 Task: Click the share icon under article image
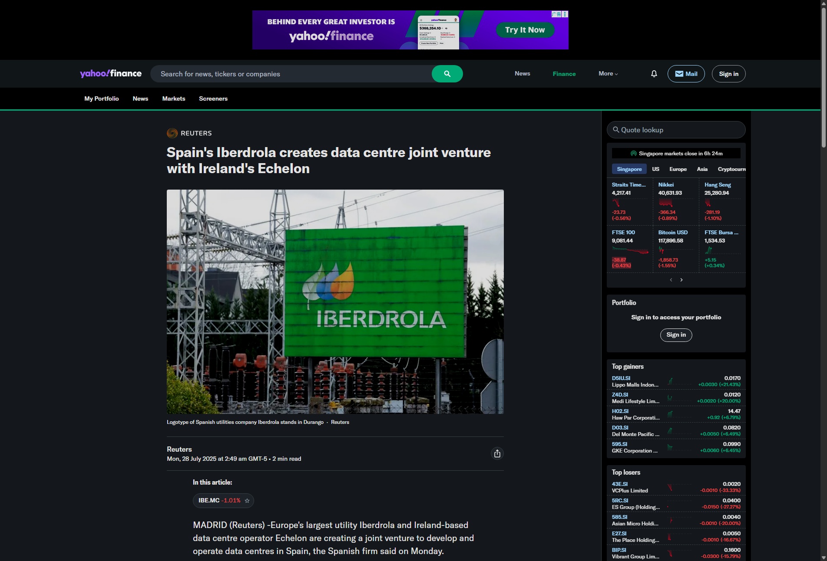(x=497, y=453)
